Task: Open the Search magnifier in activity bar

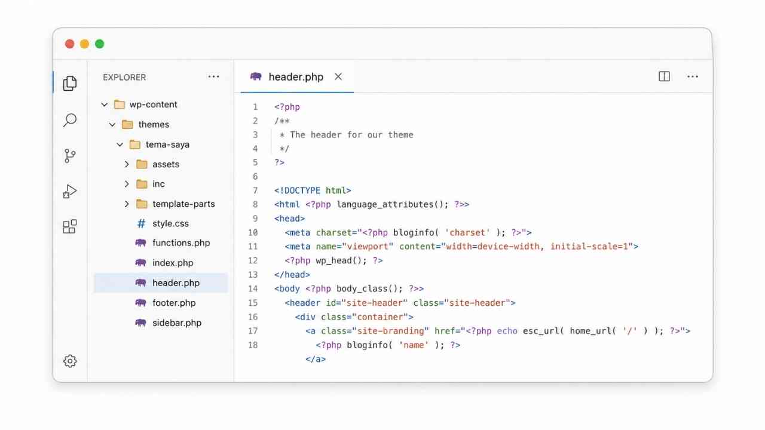Action: tap(70, 120)
